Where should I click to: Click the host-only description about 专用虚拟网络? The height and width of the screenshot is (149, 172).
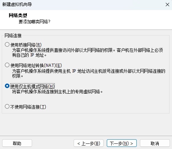(58, 92)
